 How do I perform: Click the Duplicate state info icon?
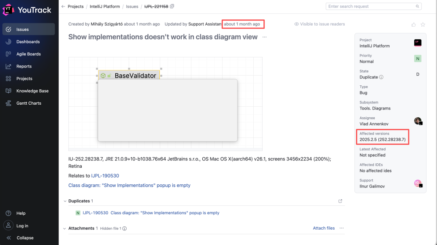(381, 77)
